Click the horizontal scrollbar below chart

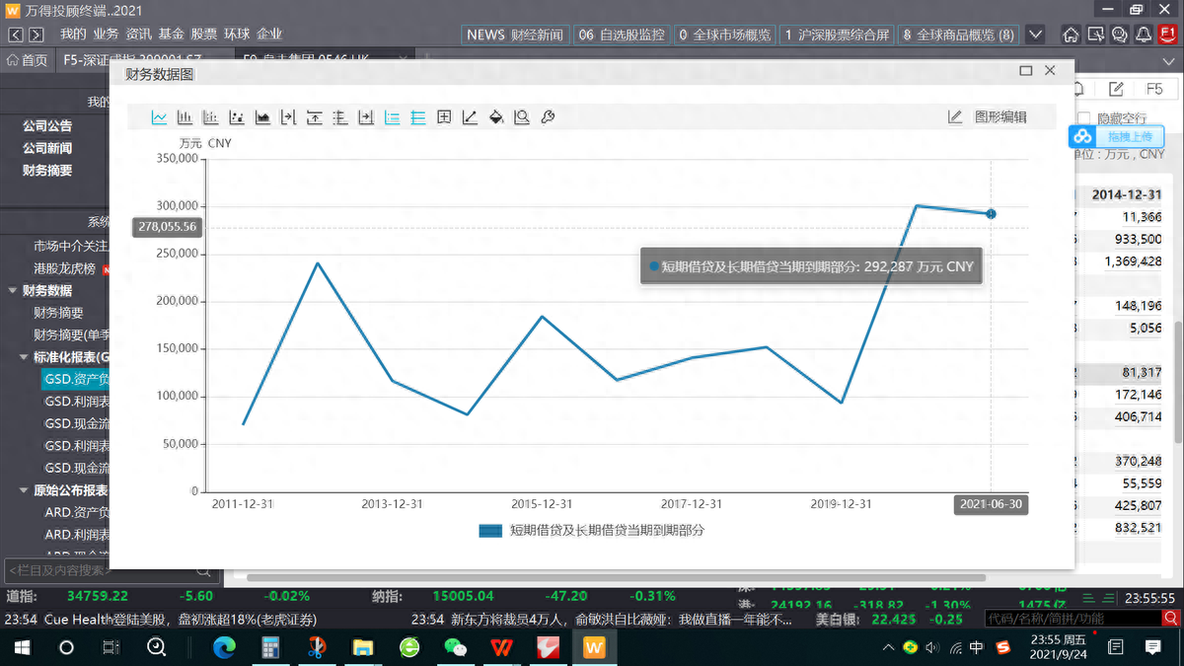612,577
